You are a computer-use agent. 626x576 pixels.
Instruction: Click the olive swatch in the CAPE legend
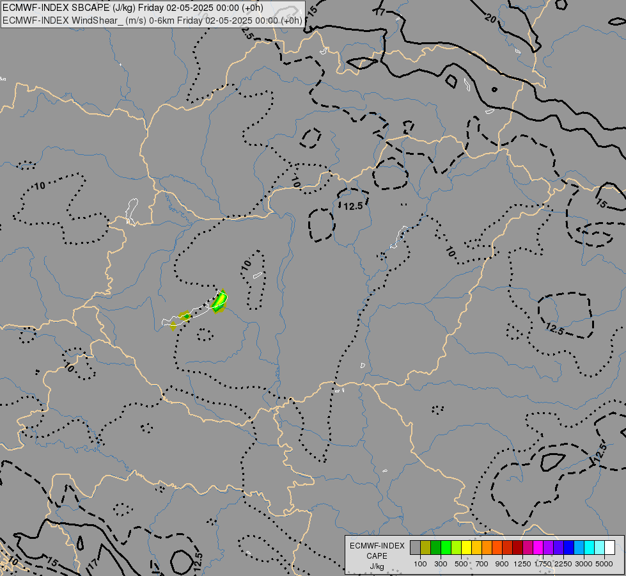[426, 547]
